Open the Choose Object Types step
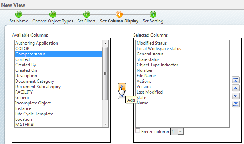 coord(53,21)
